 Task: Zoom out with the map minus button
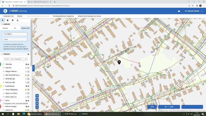tap(37, 103)
